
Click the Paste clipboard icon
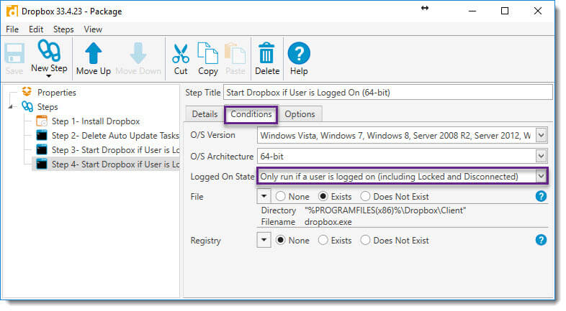pos(235,53)
